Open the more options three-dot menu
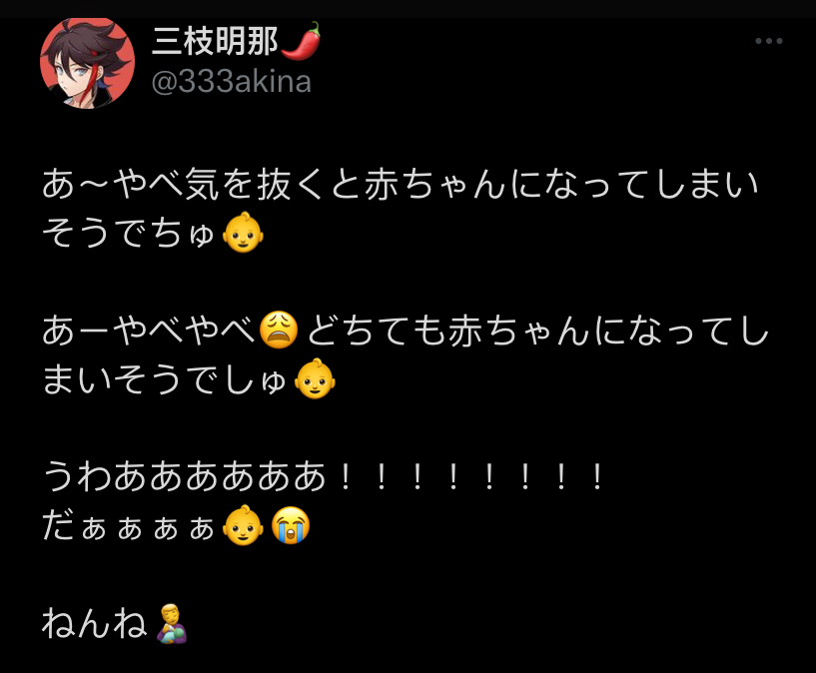816x673 pixels. click(769, 41)
